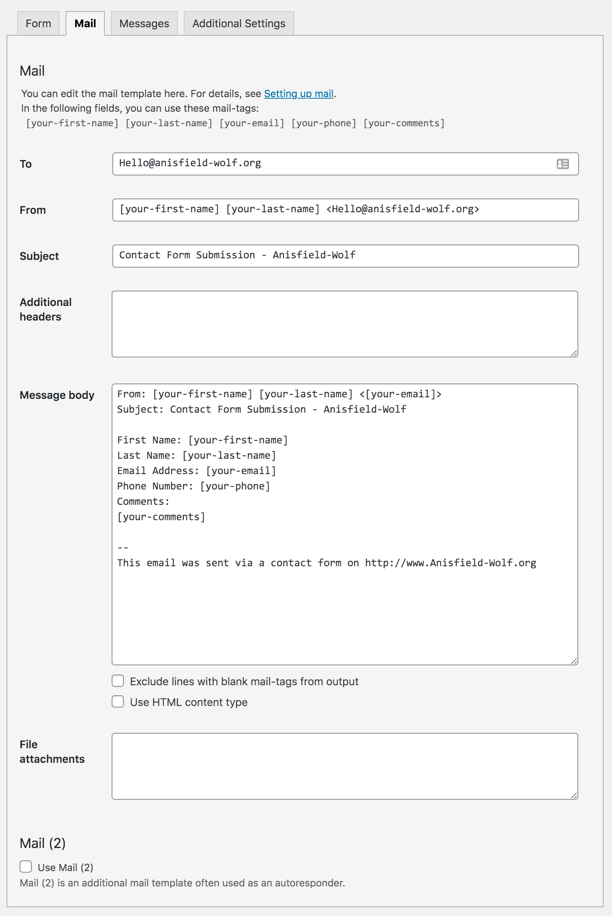Click the 'Email Address: [your-email]' line
Viewport: 612px width, 916px height.
coord(197,471)
